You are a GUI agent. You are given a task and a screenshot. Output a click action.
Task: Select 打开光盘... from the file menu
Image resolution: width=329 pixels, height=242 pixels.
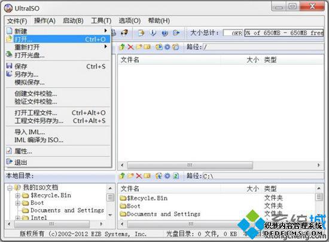pyautogui.click(x=57, y=55)
